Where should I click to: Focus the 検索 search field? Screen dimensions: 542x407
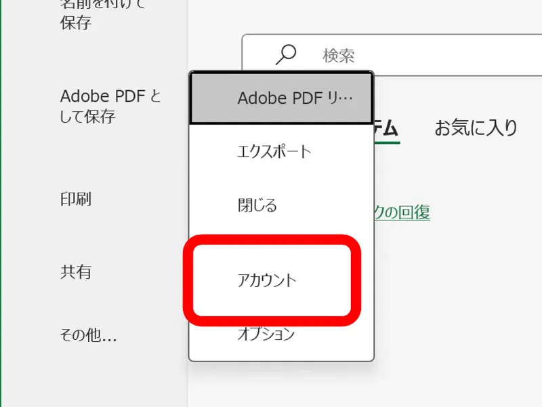pyautogui.click(x=339, y=56)
